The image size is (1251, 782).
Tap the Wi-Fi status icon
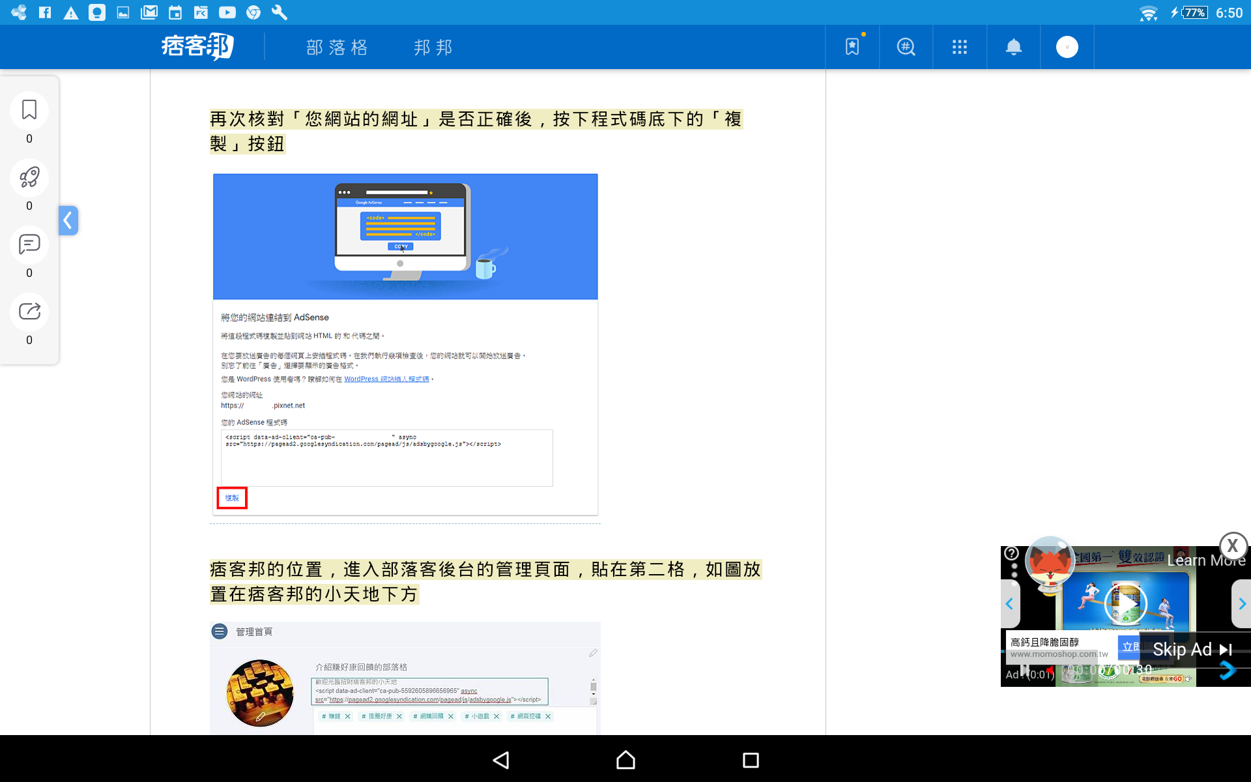(x=1148, y=12)
